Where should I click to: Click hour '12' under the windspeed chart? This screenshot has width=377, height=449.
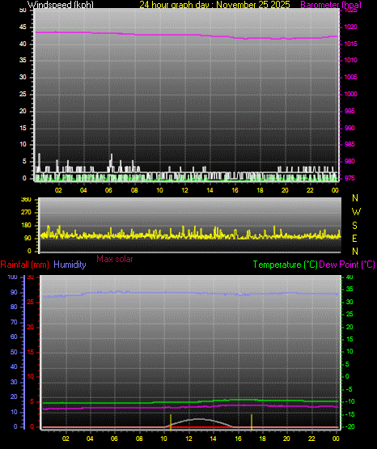click(x=184, y=190)
